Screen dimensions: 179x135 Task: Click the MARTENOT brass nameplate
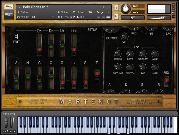[89, 102]
